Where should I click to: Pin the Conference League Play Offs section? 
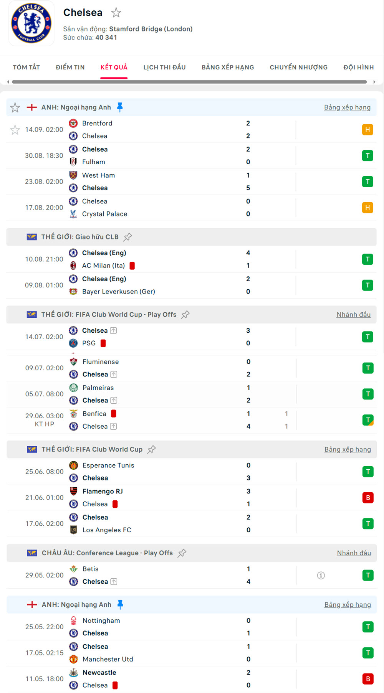click(x=182, y=553)
